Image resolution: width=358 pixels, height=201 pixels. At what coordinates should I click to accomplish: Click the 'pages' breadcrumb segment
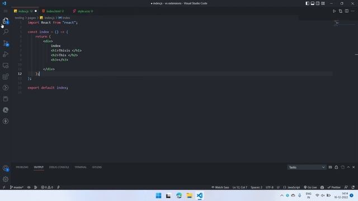32,18
